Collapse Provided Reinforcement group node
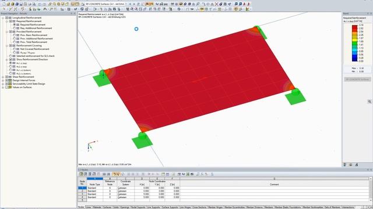This screenshot has width=373, height=209. [6, 32]
